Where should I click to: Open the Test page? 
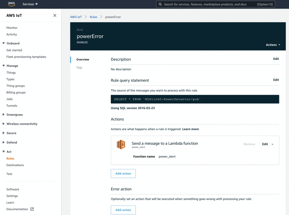pyautogui.click(x=9, y=174)
